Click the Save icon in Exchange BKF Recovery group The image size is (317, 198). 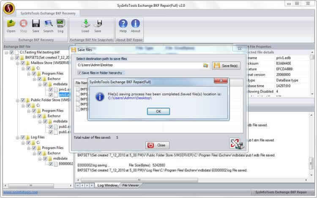pyautogui.click(x=36, y=24)
